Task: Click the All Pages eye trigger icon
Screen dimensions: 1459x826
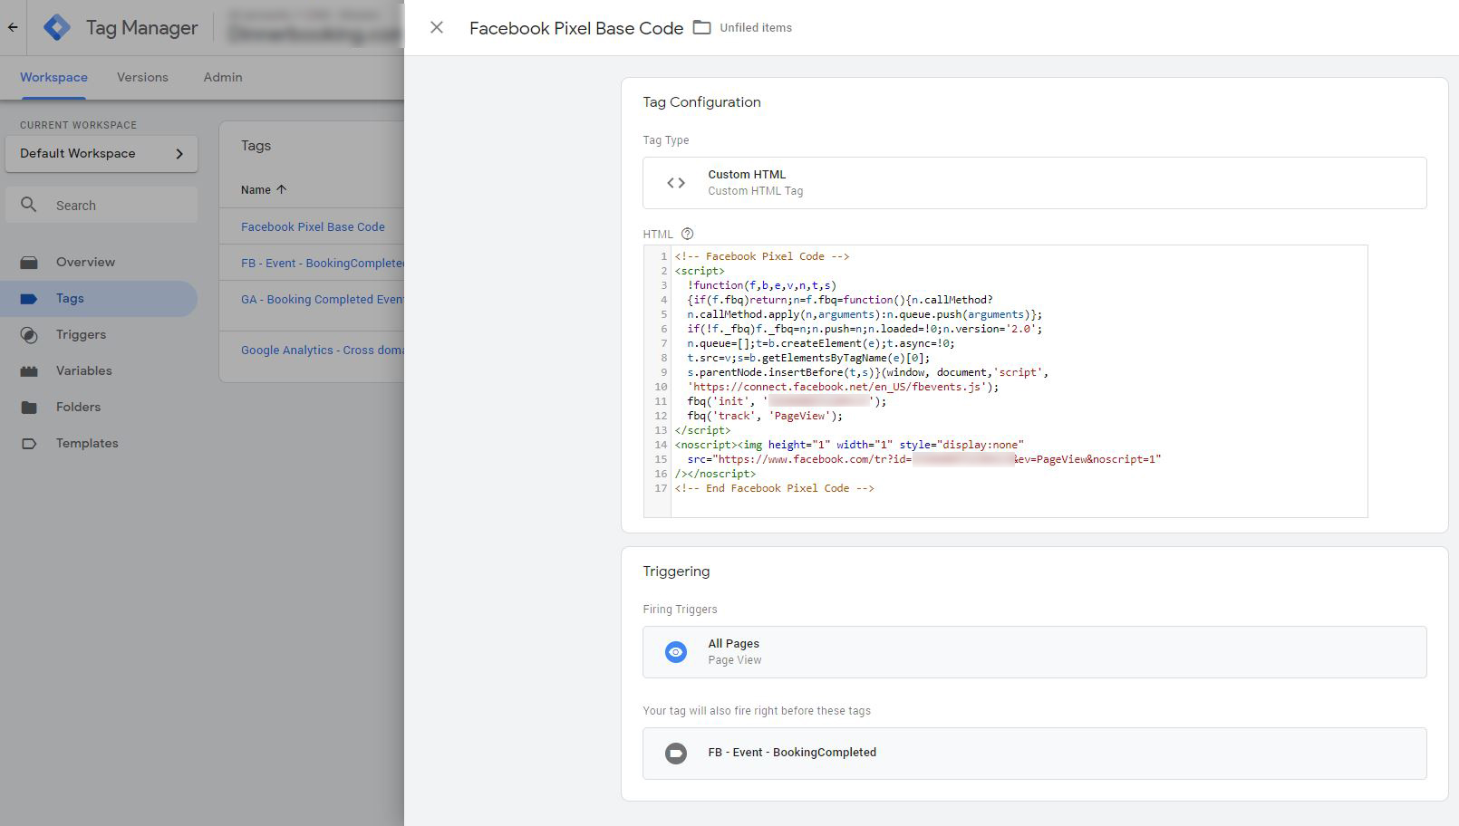Action: pos(676,652)
